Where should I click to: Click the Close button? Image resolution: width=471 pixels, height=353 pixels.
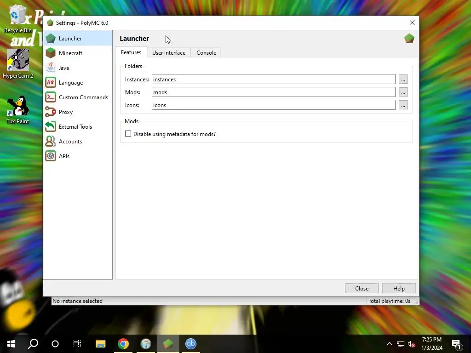(x=362, y=288)
